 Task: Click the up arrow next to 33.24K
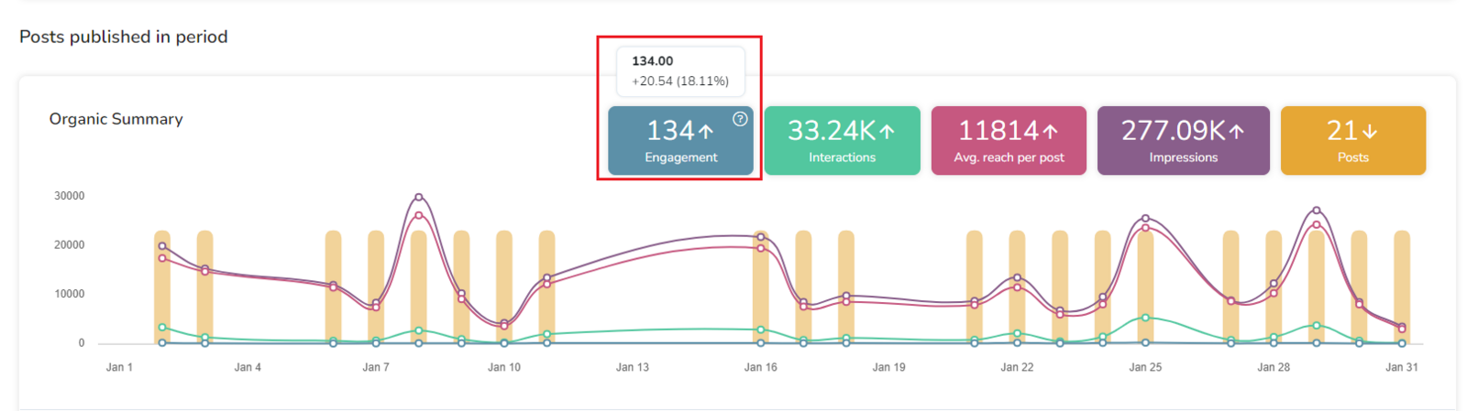[887, 132]
